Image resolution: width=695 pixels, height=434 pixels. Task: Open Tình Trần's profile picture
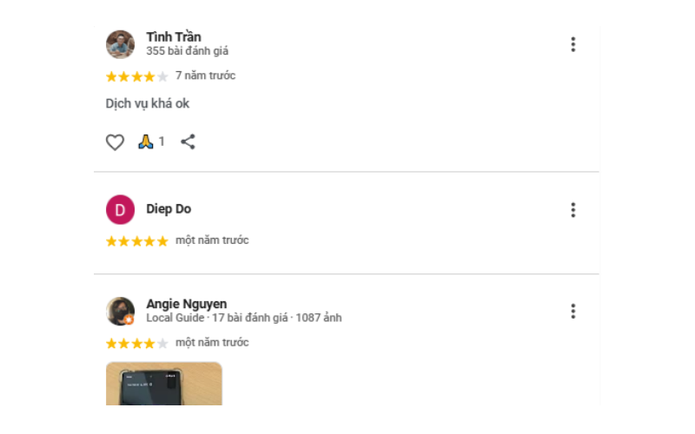click(120, 44)
